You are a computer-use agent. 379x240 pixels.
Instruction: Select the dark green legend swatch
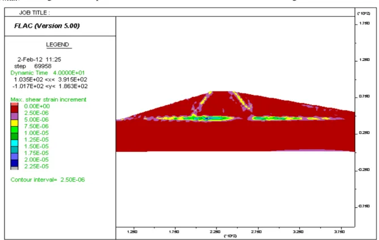[14, 137]
